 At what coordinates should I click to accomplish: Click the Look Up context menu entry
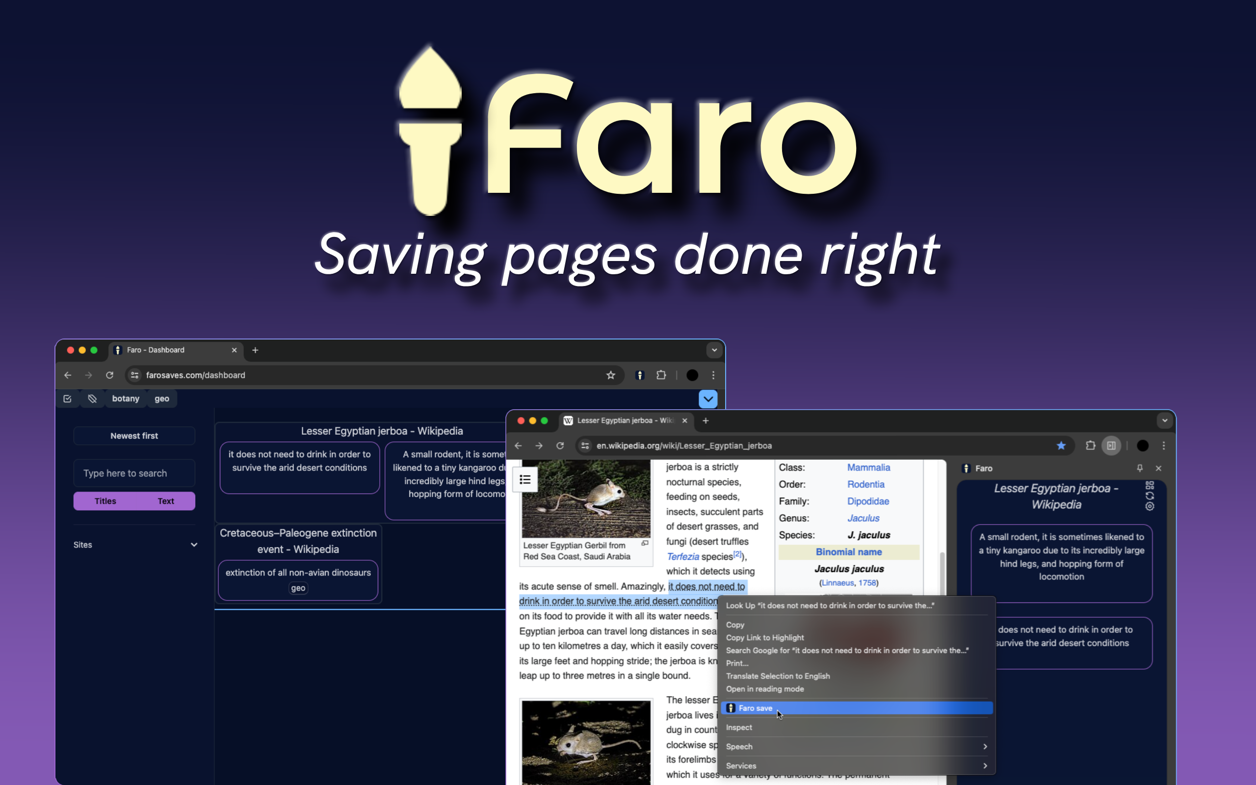[856, 605]
